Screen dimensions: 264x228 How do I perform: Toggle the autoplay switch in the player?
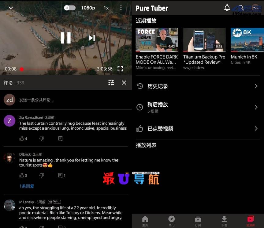click(69, 8)
